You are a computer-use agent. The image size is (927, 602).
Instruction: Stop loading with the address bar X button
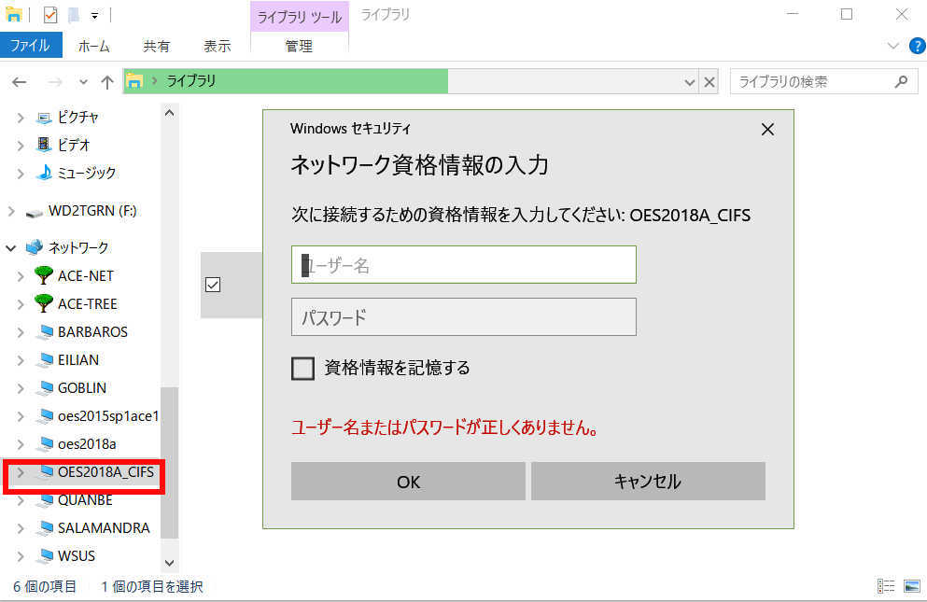pos(709,81)
